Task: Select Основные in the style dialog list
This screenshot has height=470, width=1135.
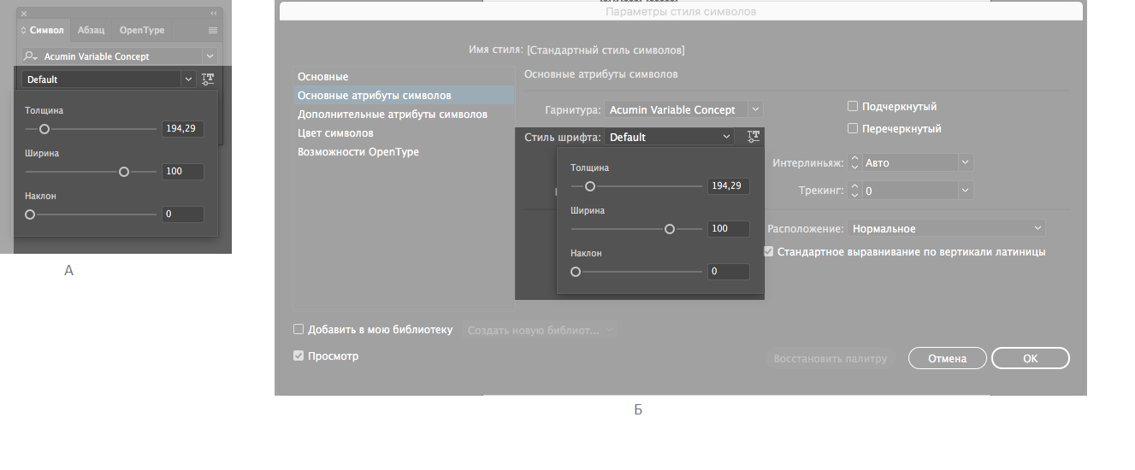Action: pyautogui.click(x=403, y=77)
